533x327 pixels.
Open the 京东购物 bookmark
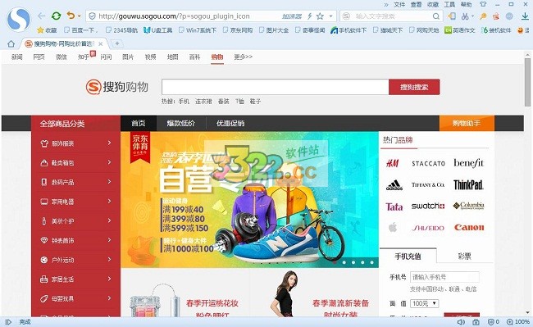tap(238, 30)
